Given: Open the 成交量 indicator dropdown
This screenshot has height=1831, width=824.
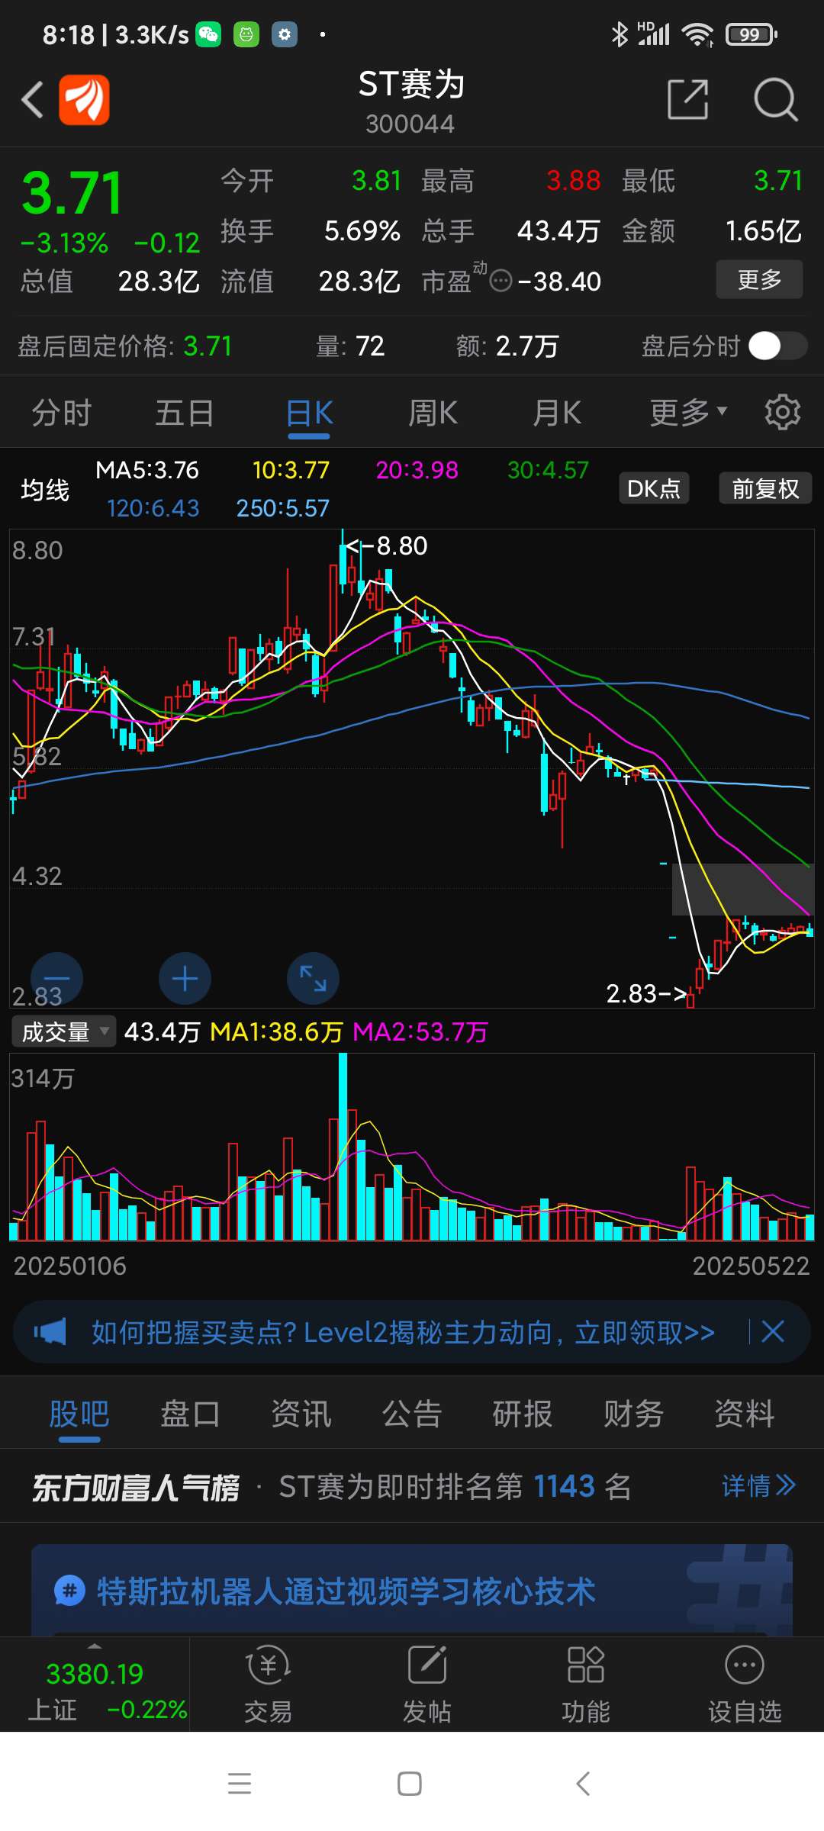Looking at the screenshot, I should [x=64, y=1031].
